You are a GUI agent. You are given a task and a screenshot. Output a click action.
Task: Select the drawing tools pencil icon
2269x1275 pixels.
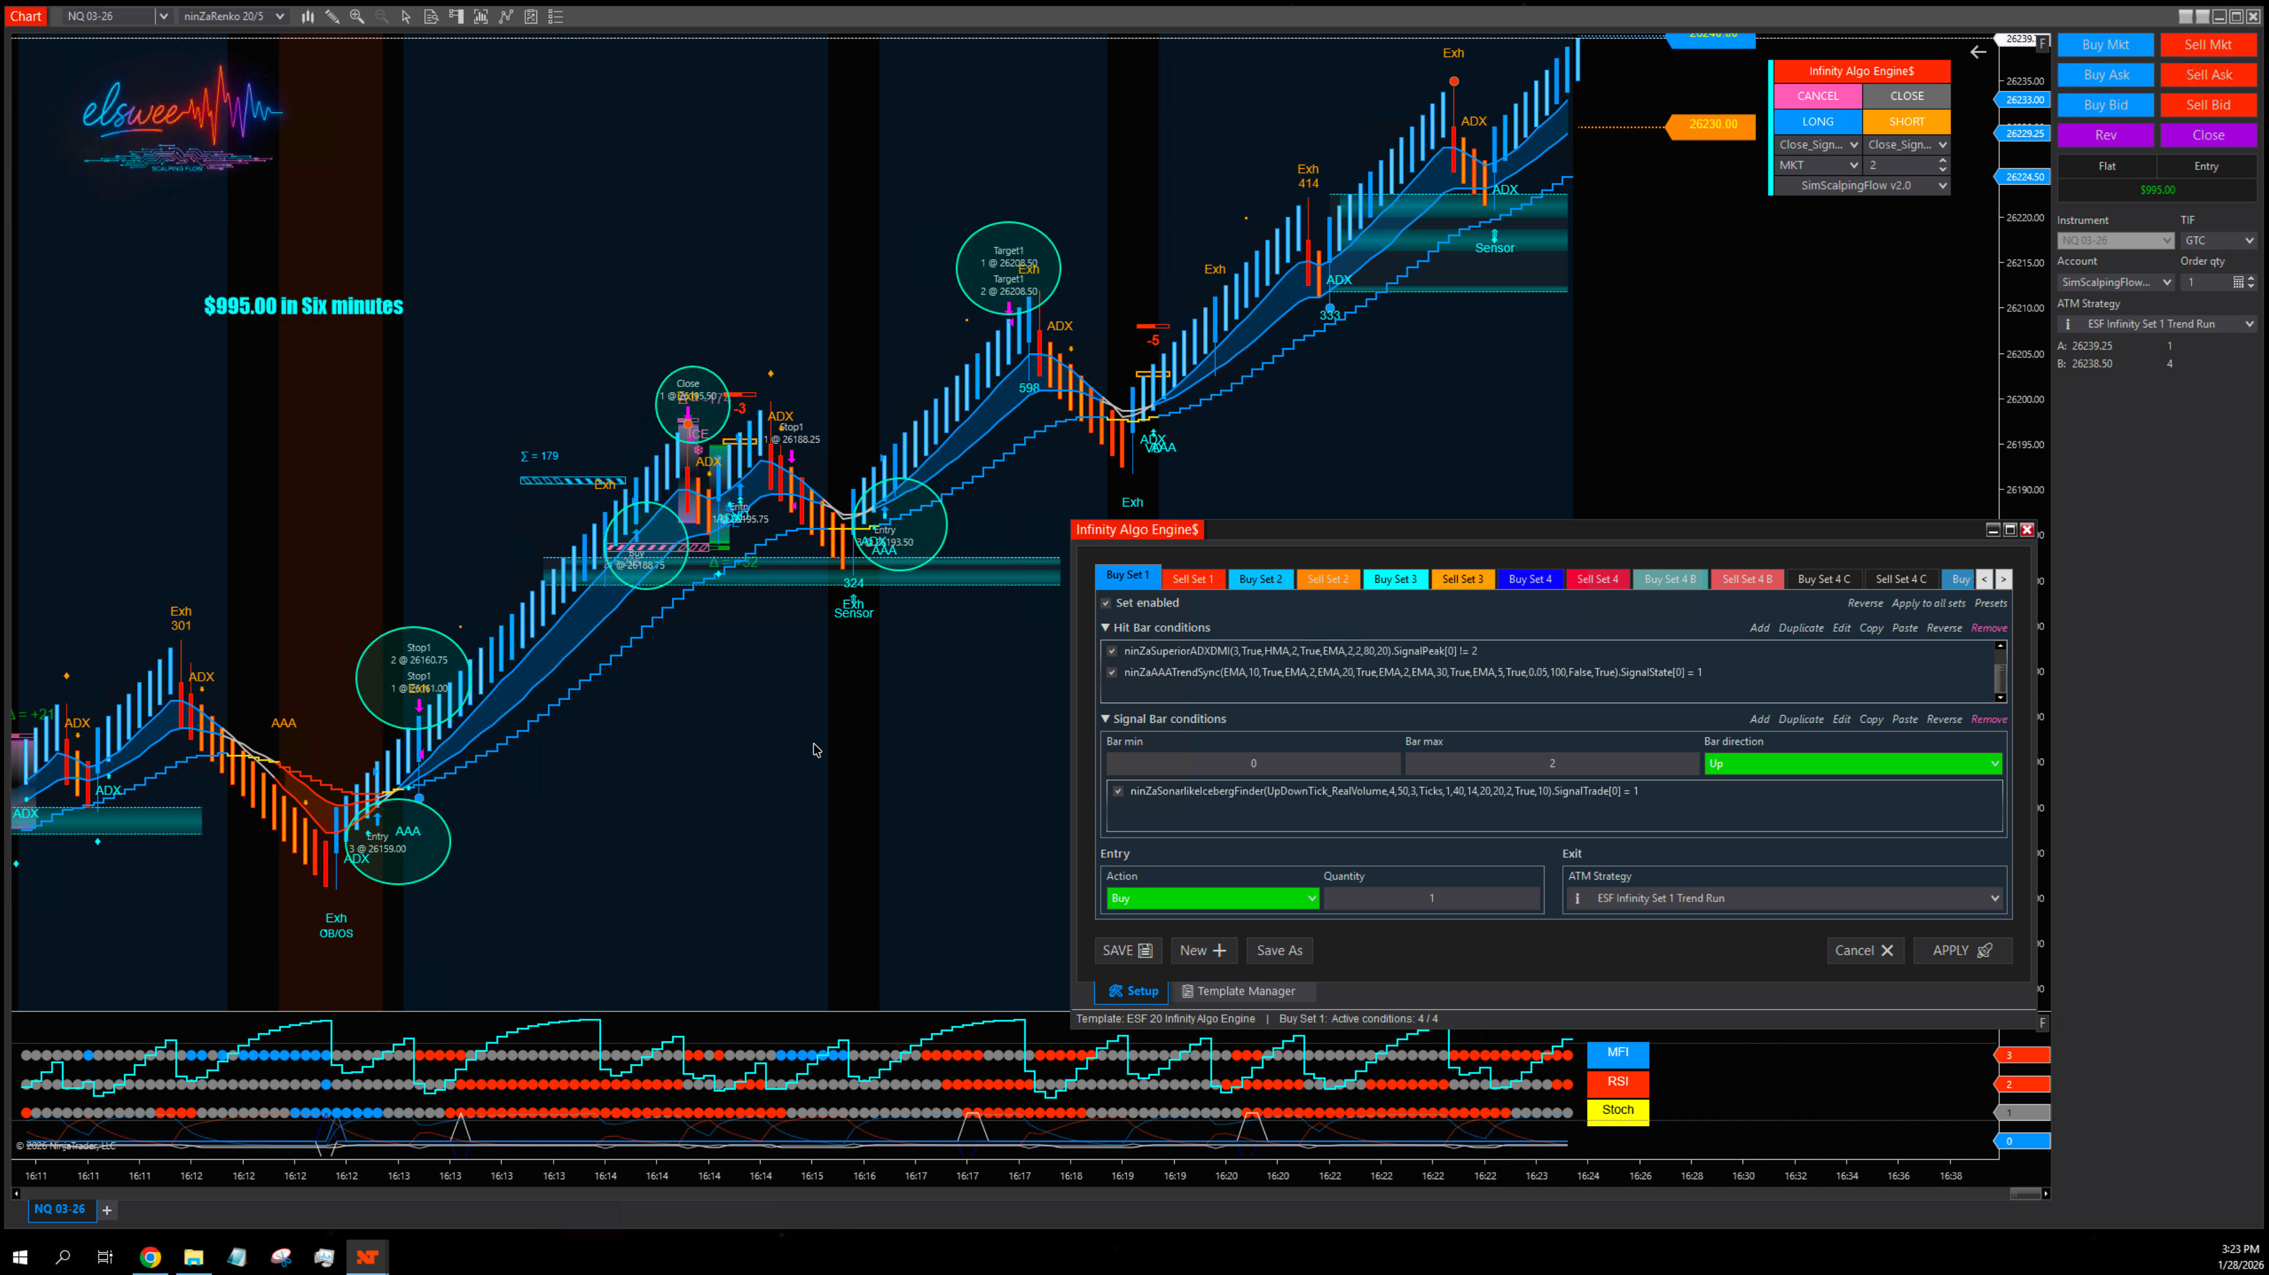(332, 16)
